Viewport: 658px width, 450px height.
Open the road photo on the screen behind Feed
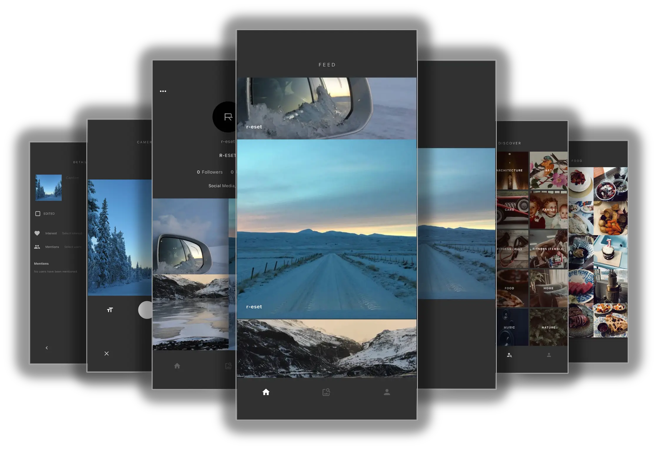456,224
